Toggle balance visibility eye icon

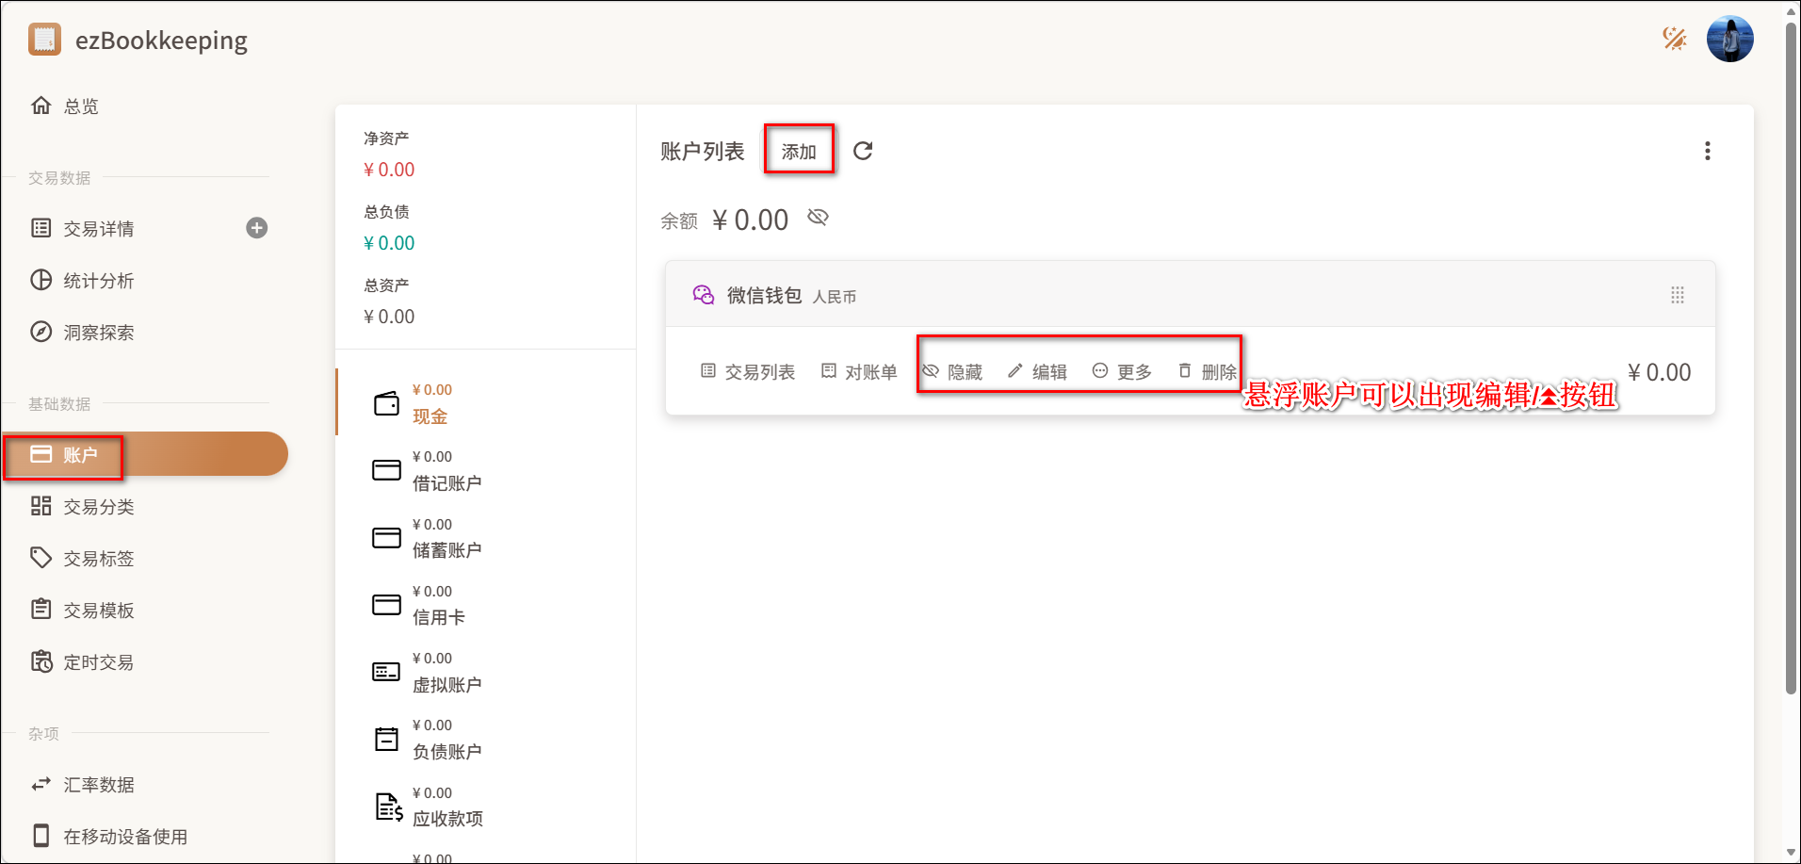point(818,218)
